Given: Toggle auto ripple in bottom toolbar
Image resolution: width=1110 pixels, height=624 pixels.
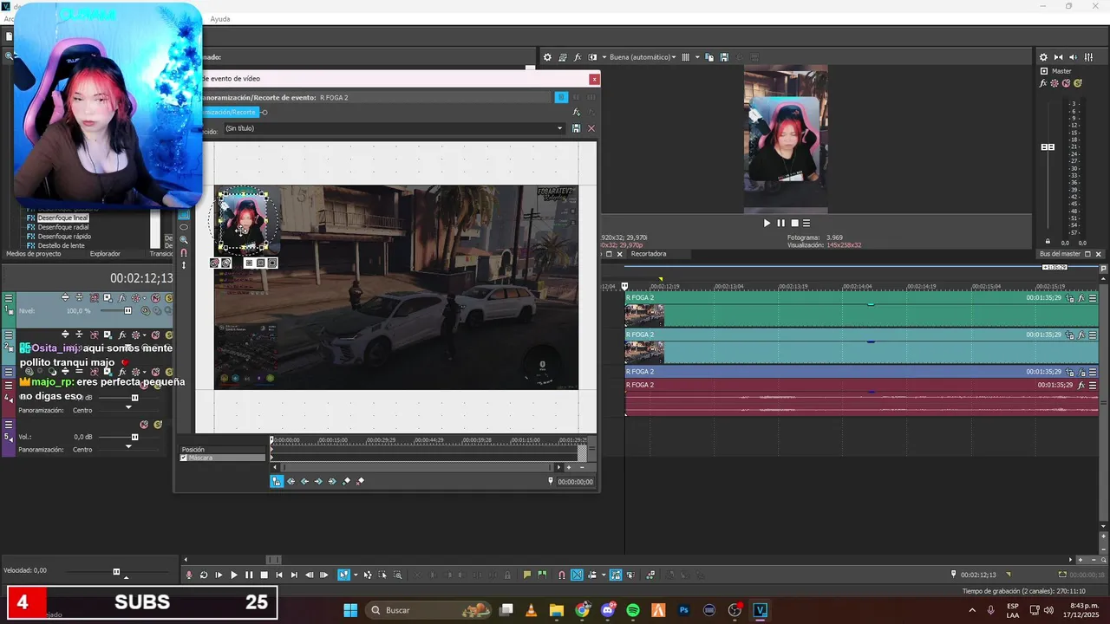Looking at the screenshot, I should pyautogui.click(x=592, y=575).
